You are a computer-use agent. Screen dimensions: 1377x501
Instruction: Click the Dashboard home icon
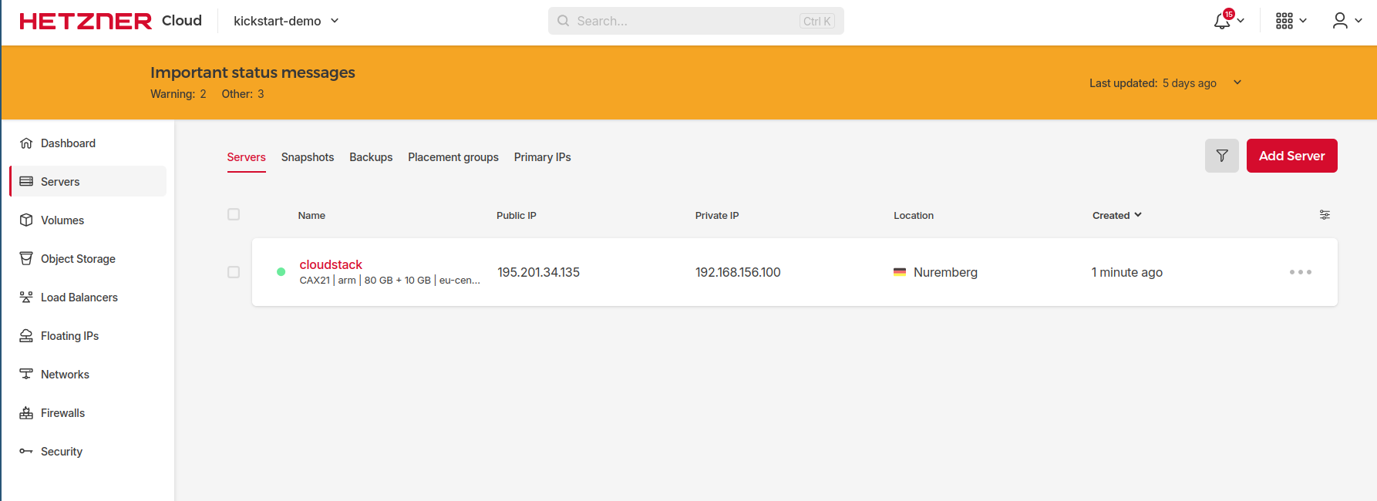coord(26,143)
